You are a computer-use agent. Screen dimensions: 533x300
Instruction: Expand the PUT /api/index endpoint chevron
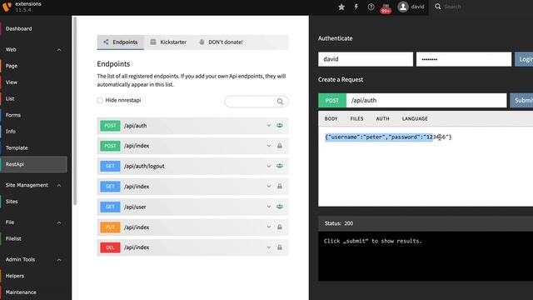point(269,227)
